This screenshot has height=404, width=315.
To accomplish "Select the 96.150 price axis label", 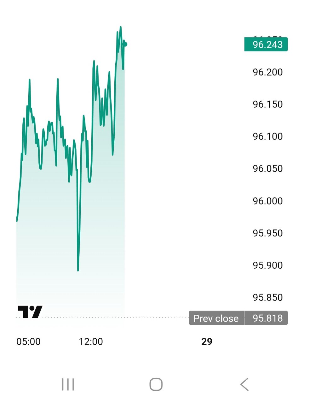I will coord(268,104).
